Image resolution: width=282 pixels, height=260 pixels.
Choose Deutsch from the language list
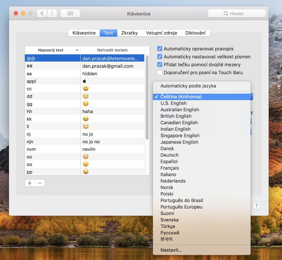tap(169, 155)
